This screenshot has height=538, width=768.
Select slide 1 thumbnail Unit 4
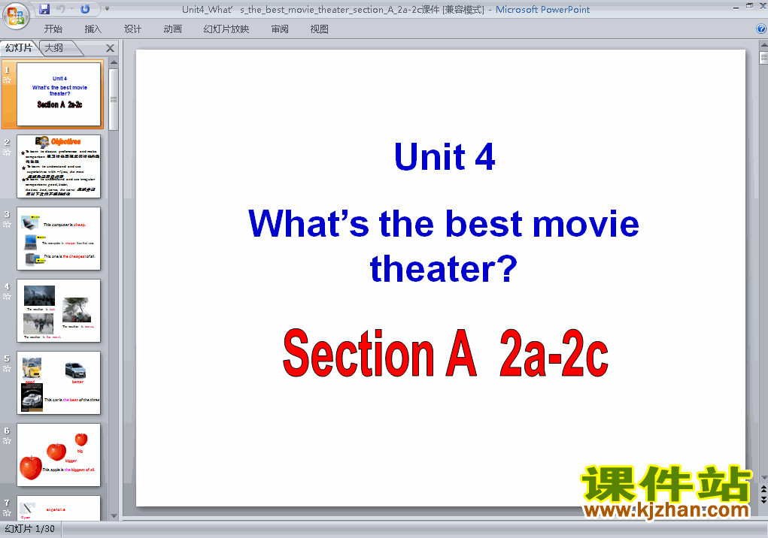pos(59,95)
